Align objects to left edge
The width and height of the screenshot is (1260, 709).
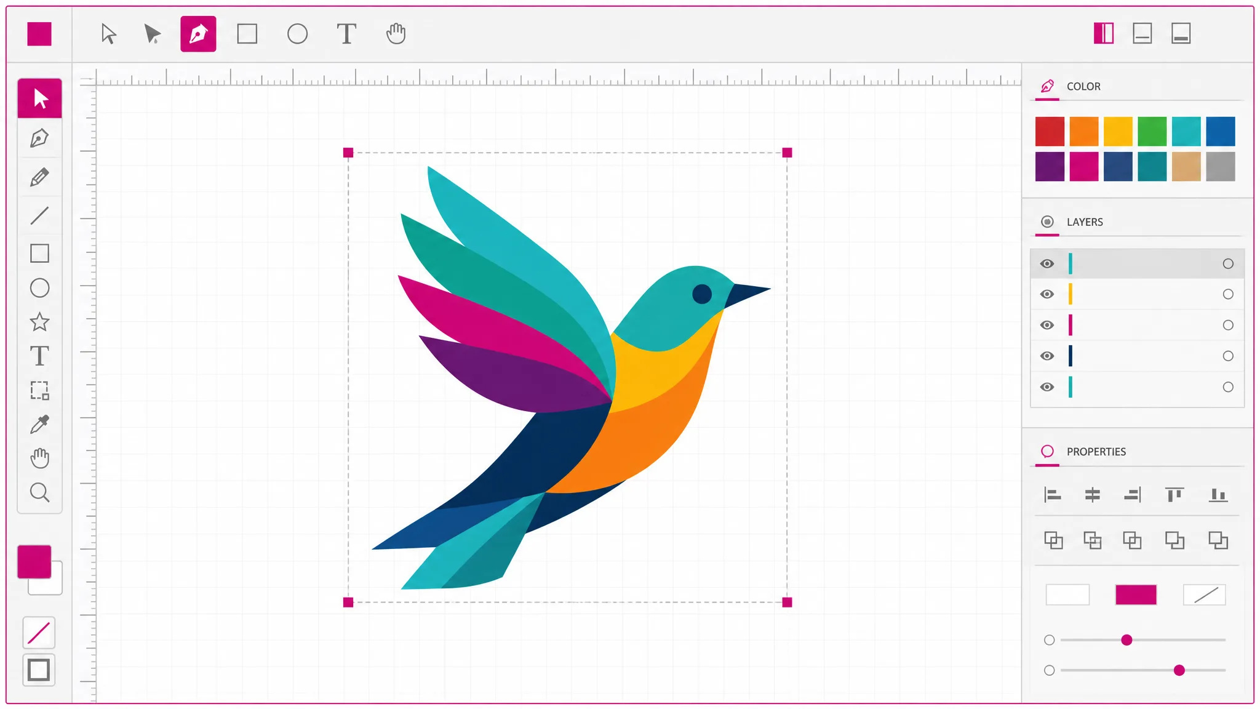tap(1053, 495)
